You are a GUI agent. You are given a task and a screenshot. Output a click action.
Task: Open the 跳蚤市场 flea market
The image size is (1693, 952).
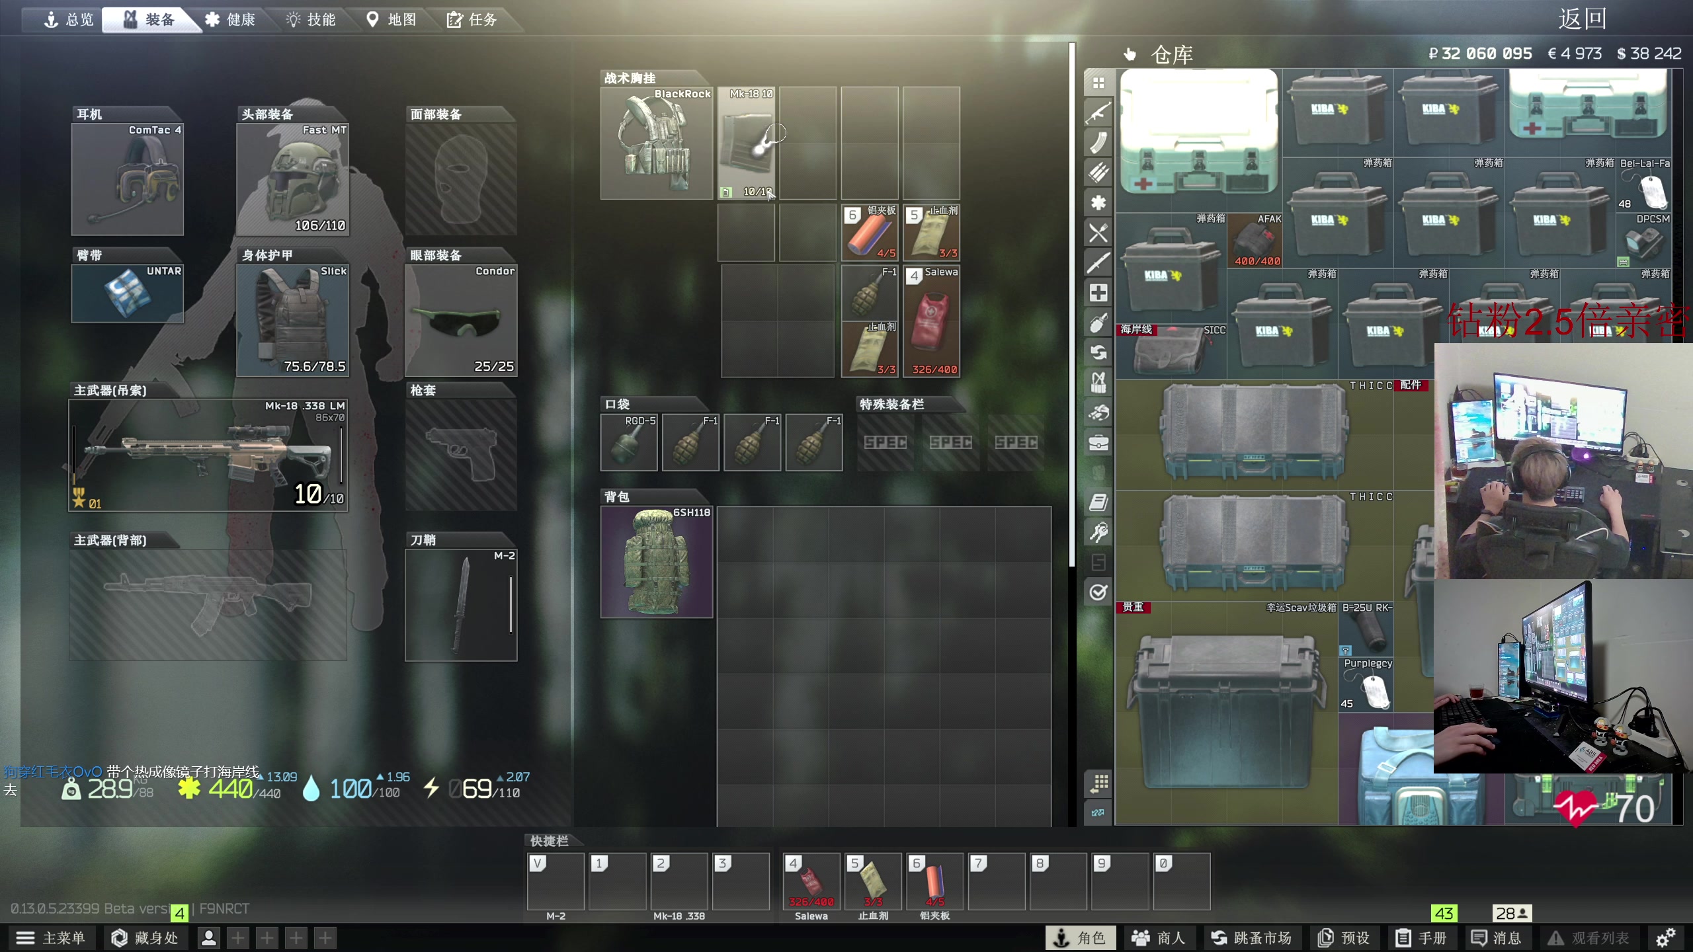point(1251,937)
